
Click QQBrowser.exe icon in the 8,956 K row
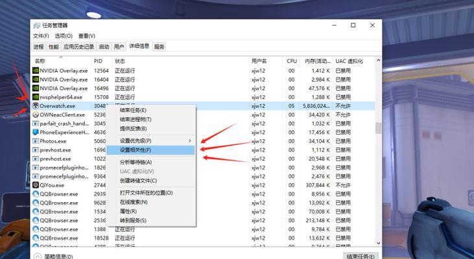pos(36,194)
